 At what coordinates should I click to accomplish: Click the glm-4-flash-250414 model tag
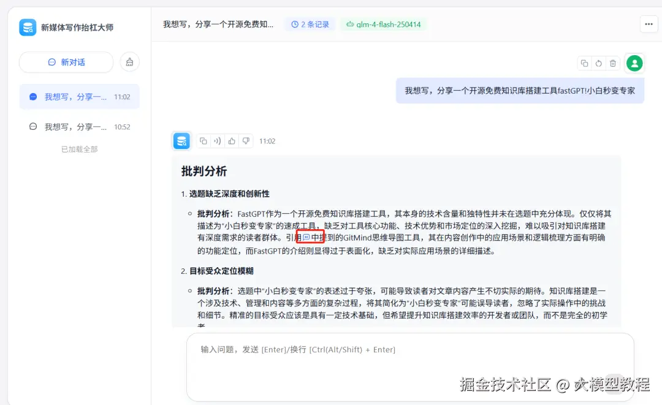click(x=383, y=25)
